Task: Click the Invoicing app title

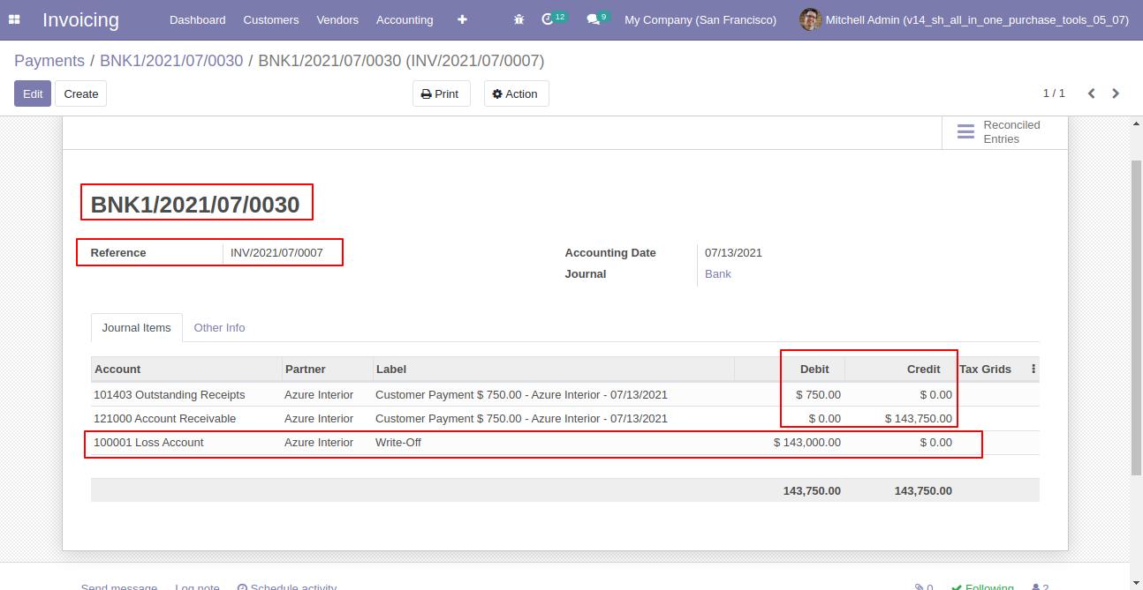Action: pos(80,19)
